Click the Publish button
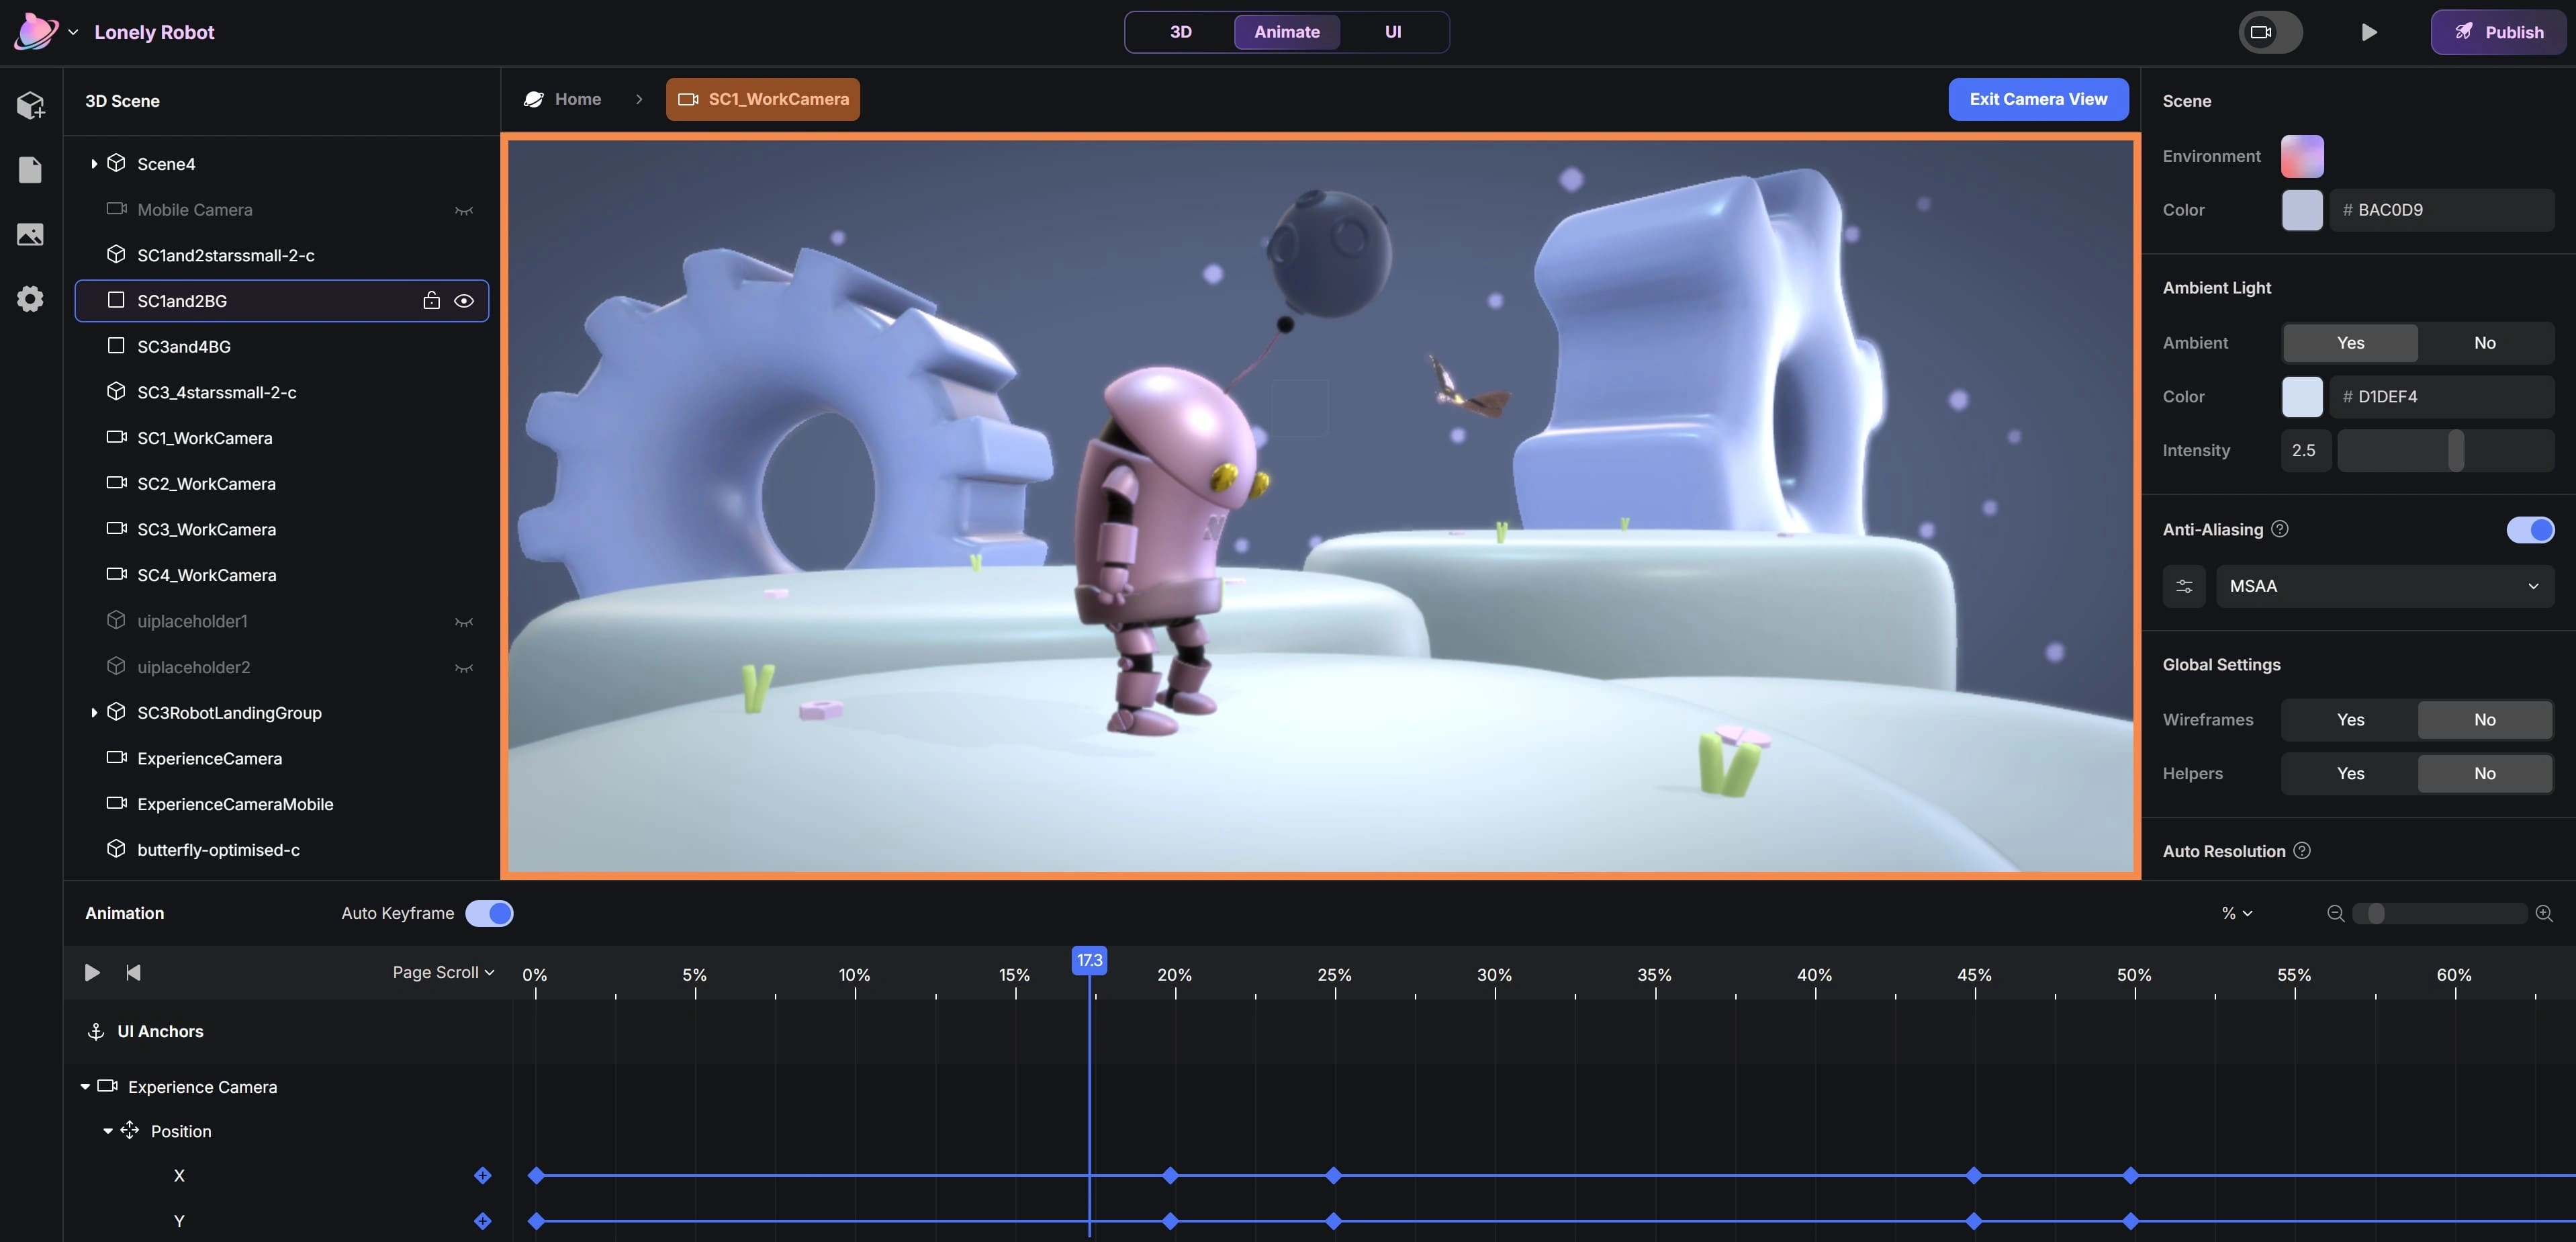The image size is (2576, 1242). [x=2499, y=32]
